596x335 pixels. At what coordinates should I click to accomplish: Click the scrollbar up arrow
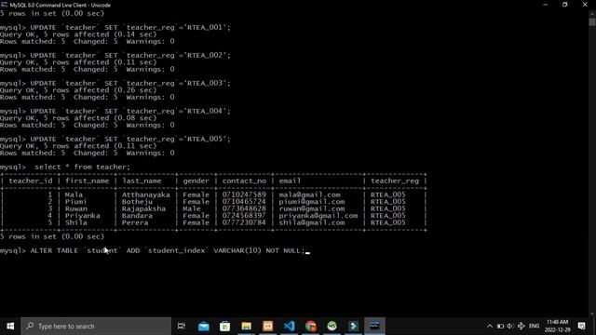[592, 13]
